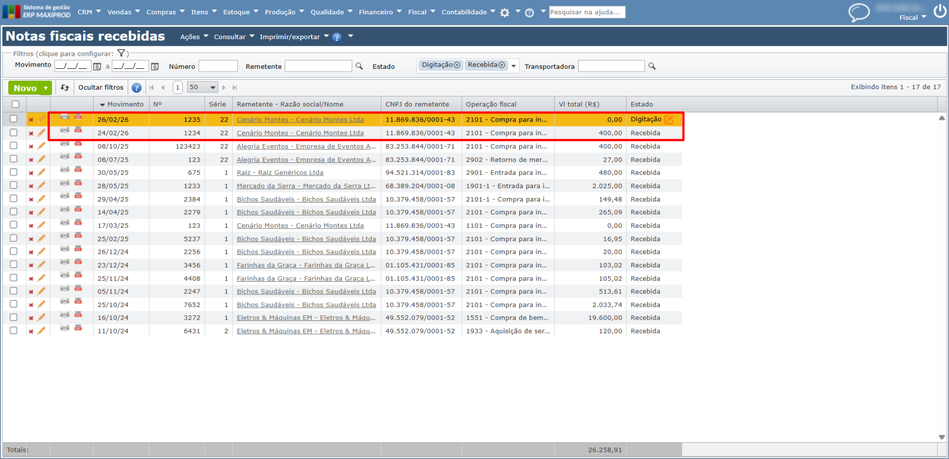Open the Financeiro menu
949x459 pixels.
(380, 12)
